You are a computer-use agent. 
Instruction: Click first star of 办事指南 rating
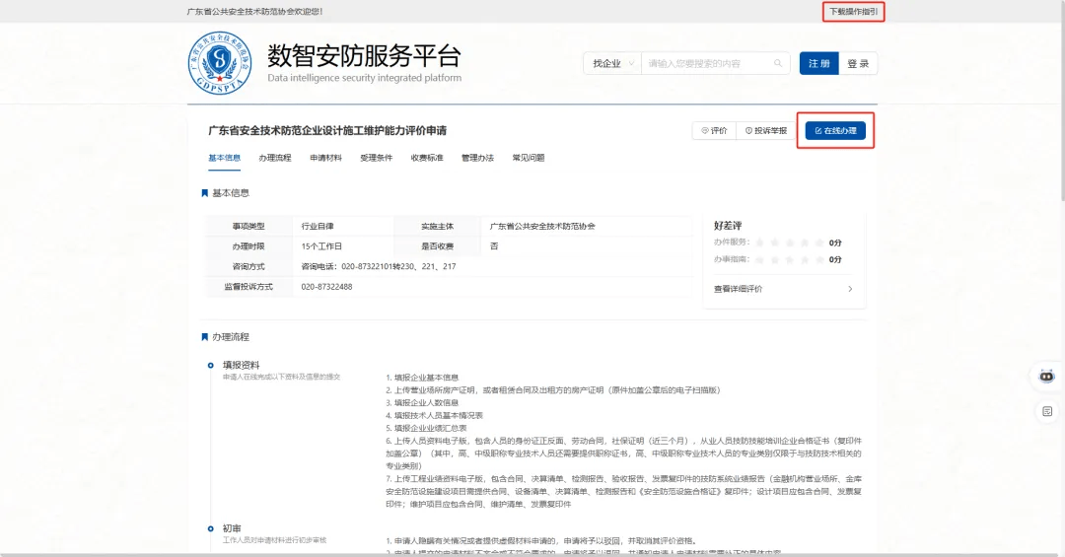coord(760,259)
